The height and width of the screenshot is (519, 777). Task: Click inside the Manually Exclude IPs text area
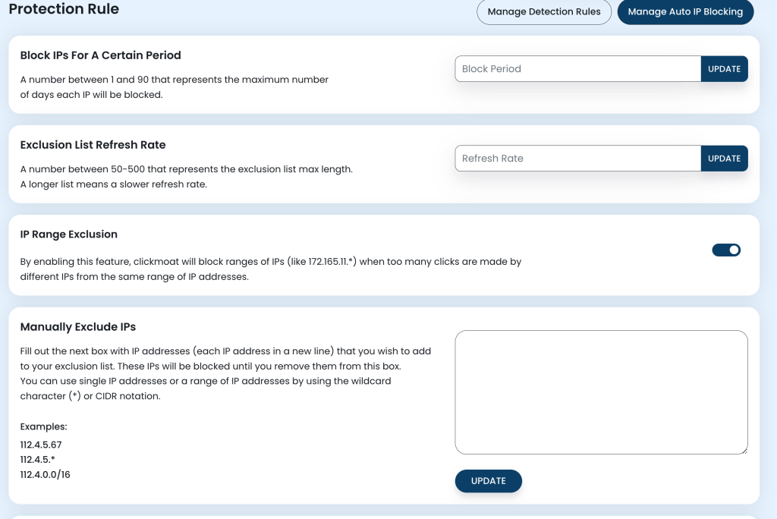point(601,392)
